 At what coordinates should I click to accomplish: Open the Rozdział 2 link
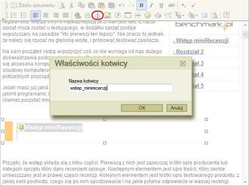point(188,52)
